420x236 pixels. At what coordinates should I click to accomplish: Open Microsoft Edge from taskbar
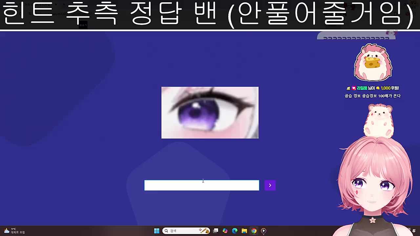click(235, 231)
